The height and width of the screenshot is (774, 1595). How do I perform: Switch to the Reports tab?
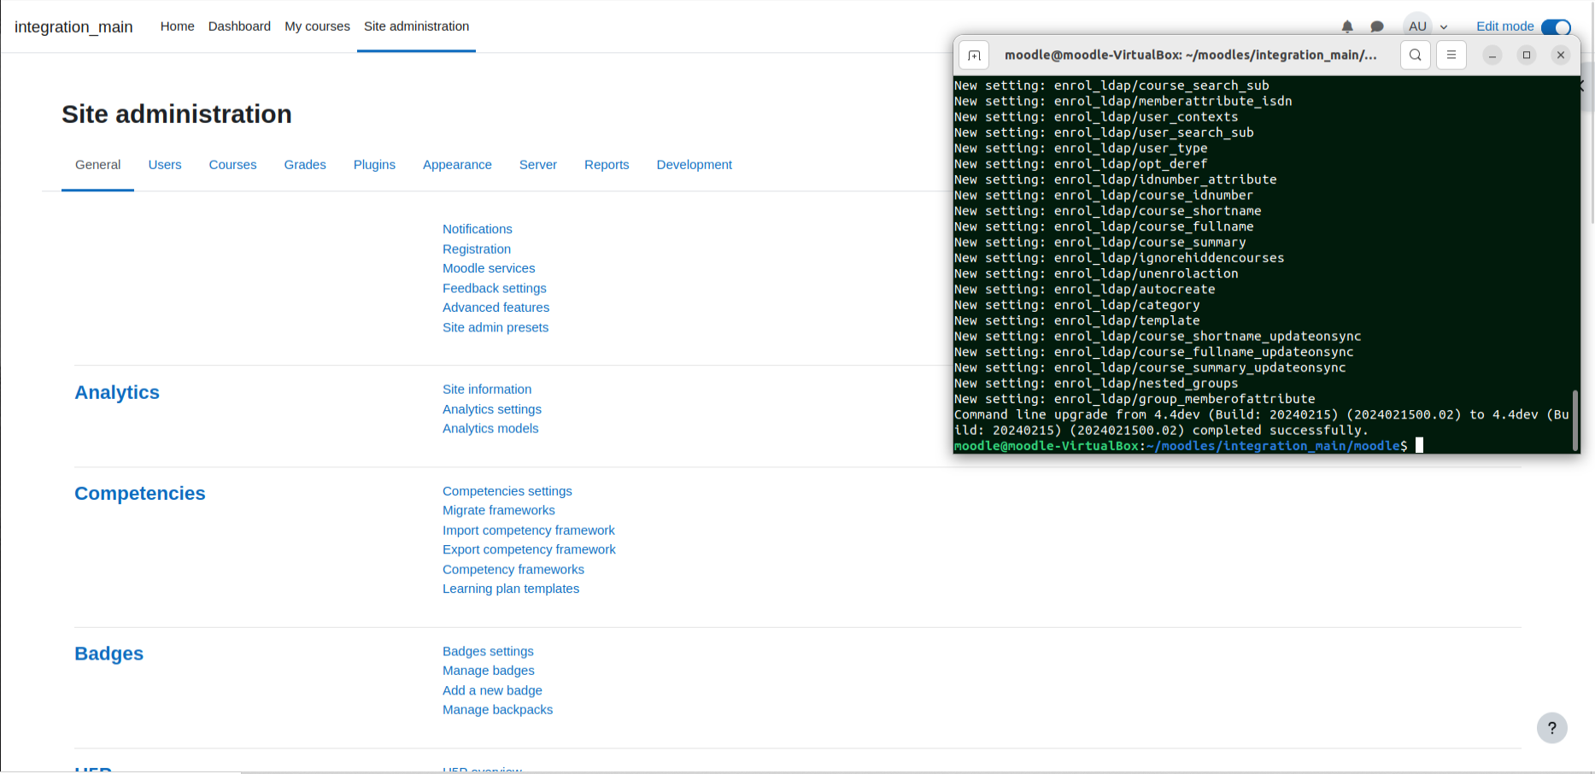coord(607,165)
